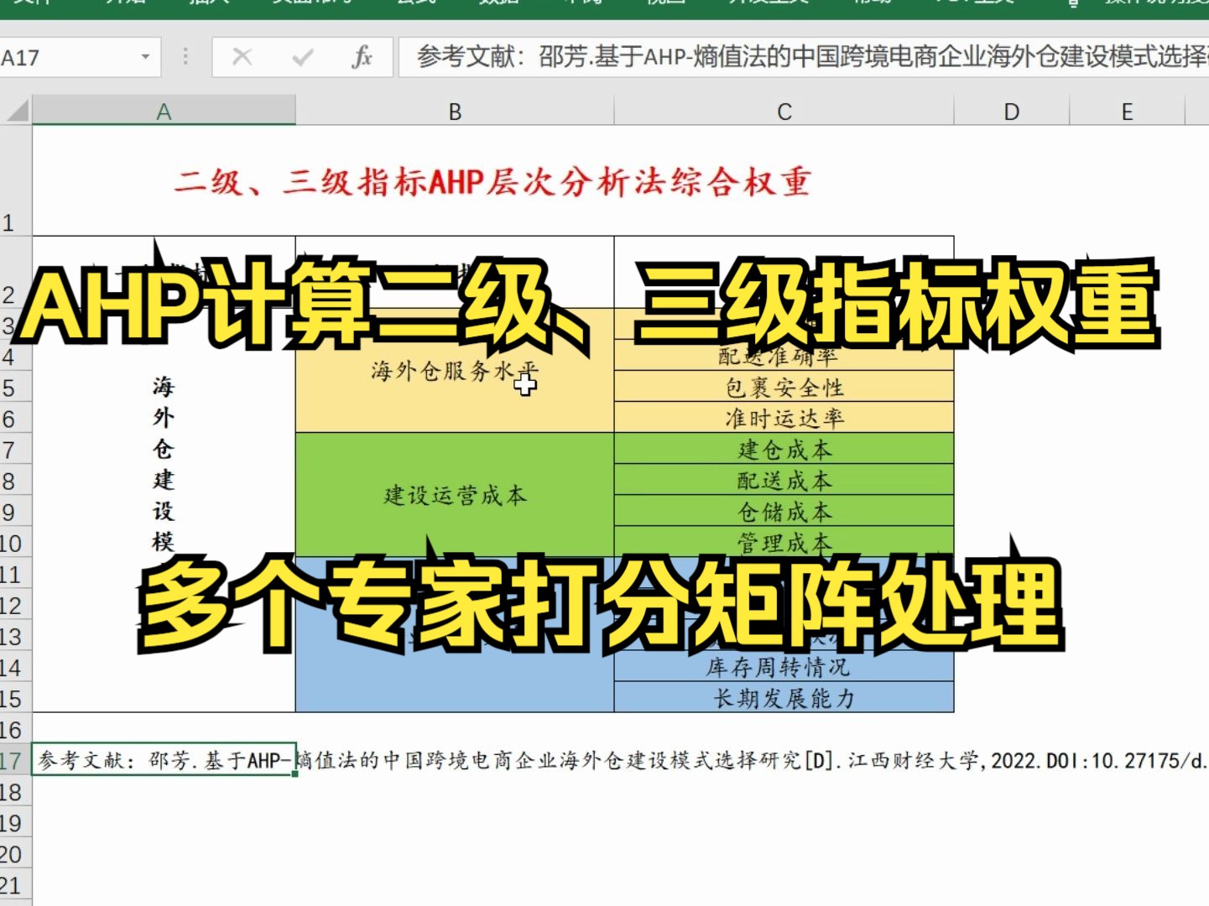Click the Cancel (X) icon in formula bar
Image resolution: width=1209 pixels, height=906 pixels.
(x=242, y=57)
